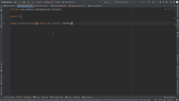Image resolution: width=179 pixels, height=101 pixels.
Task: Go to next highlighted error arrow
Action: (175, 9)
